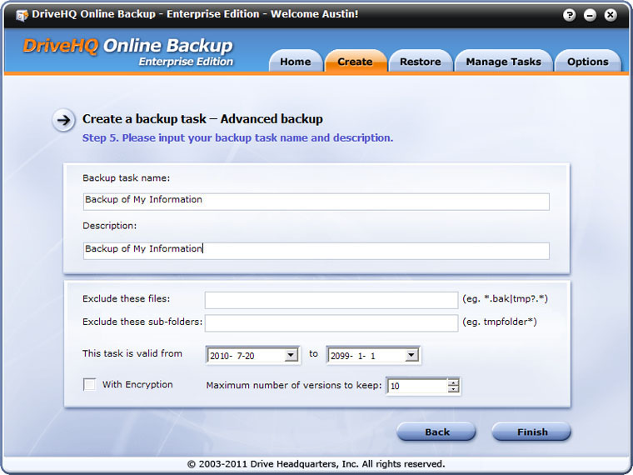This screenshot has width=633, height=475.
Task: Increase maximum versions with up arrow
Action: pyautogui.click(x=453, y=382)
